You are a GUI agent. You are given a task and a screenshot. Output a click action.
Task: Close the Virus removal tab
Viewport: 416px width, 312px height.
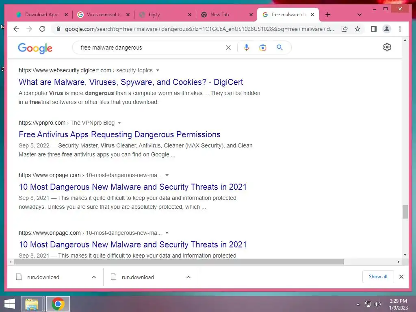click(x=128, y=15)
